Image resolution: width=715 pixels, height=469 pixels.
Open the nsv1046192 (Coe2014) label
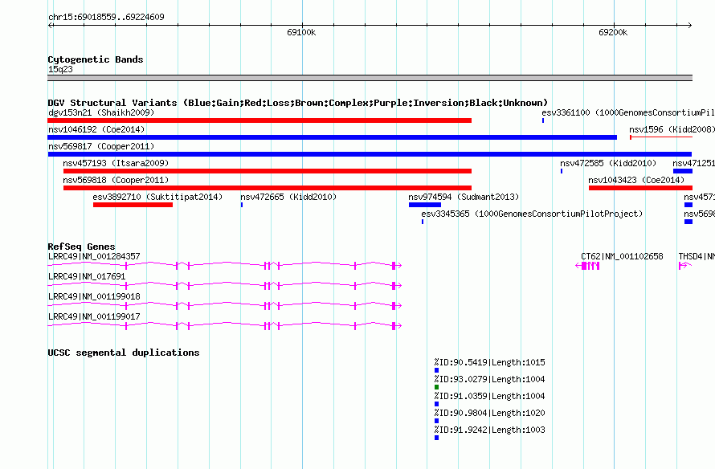(96, 129)
